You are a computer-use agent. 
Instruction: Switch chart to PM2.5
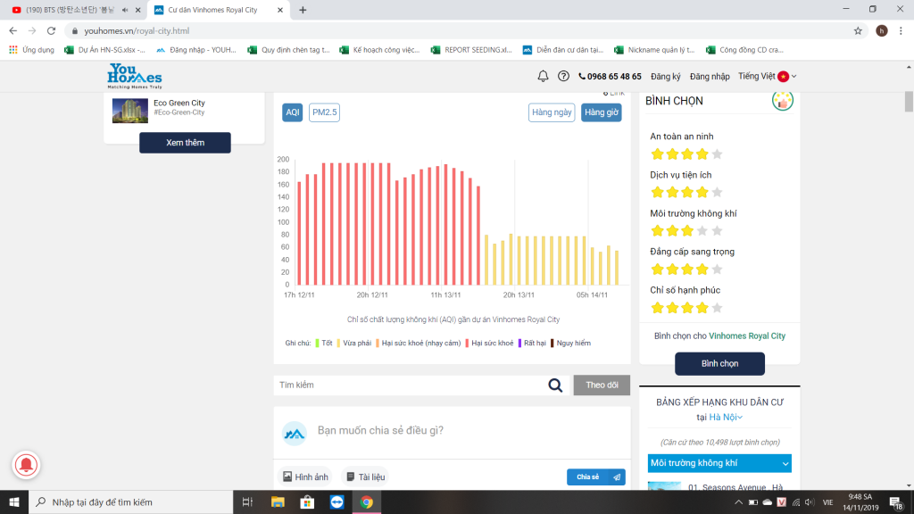[324, 112]
